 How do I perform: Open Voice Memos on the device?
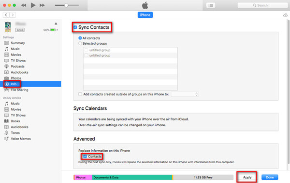pyautogui.click(x=21, y=139)
